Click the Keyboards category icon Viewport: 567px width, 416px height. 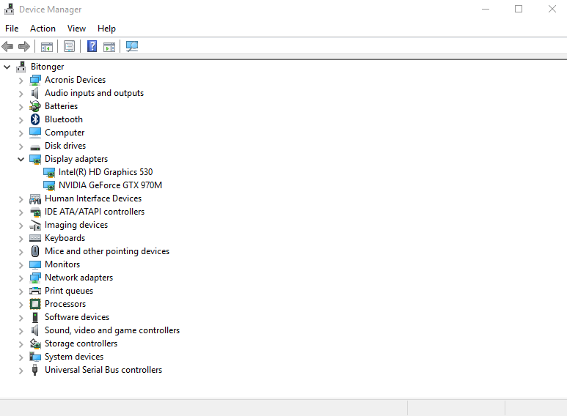[x=34, y=238]
